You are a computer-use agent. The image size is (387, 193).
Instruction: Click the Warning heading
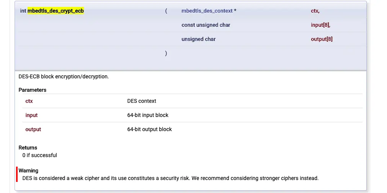point(28,170)
